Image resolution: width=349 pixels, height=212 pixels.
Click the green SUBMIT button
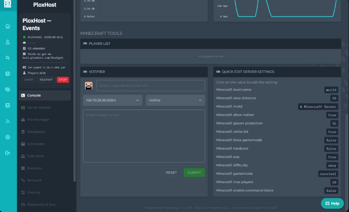pyautogui.click(x=194, y=173)
